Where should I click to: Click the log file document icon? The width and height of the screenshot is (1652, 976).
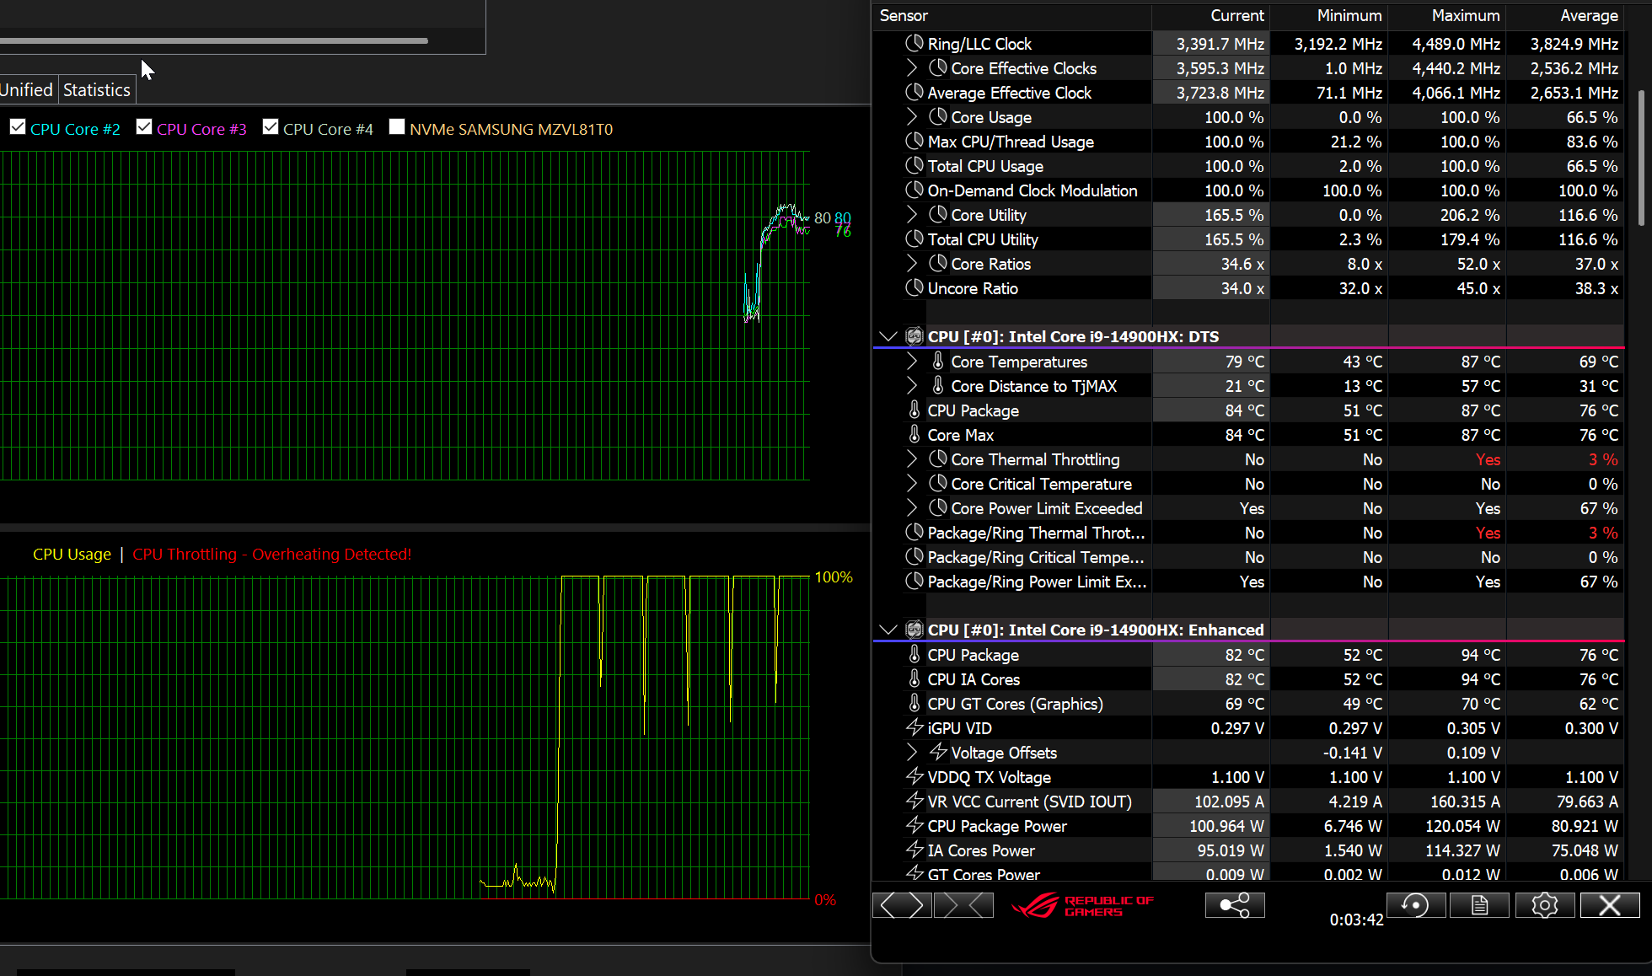pyautogui.click(x=1479, y=905)
